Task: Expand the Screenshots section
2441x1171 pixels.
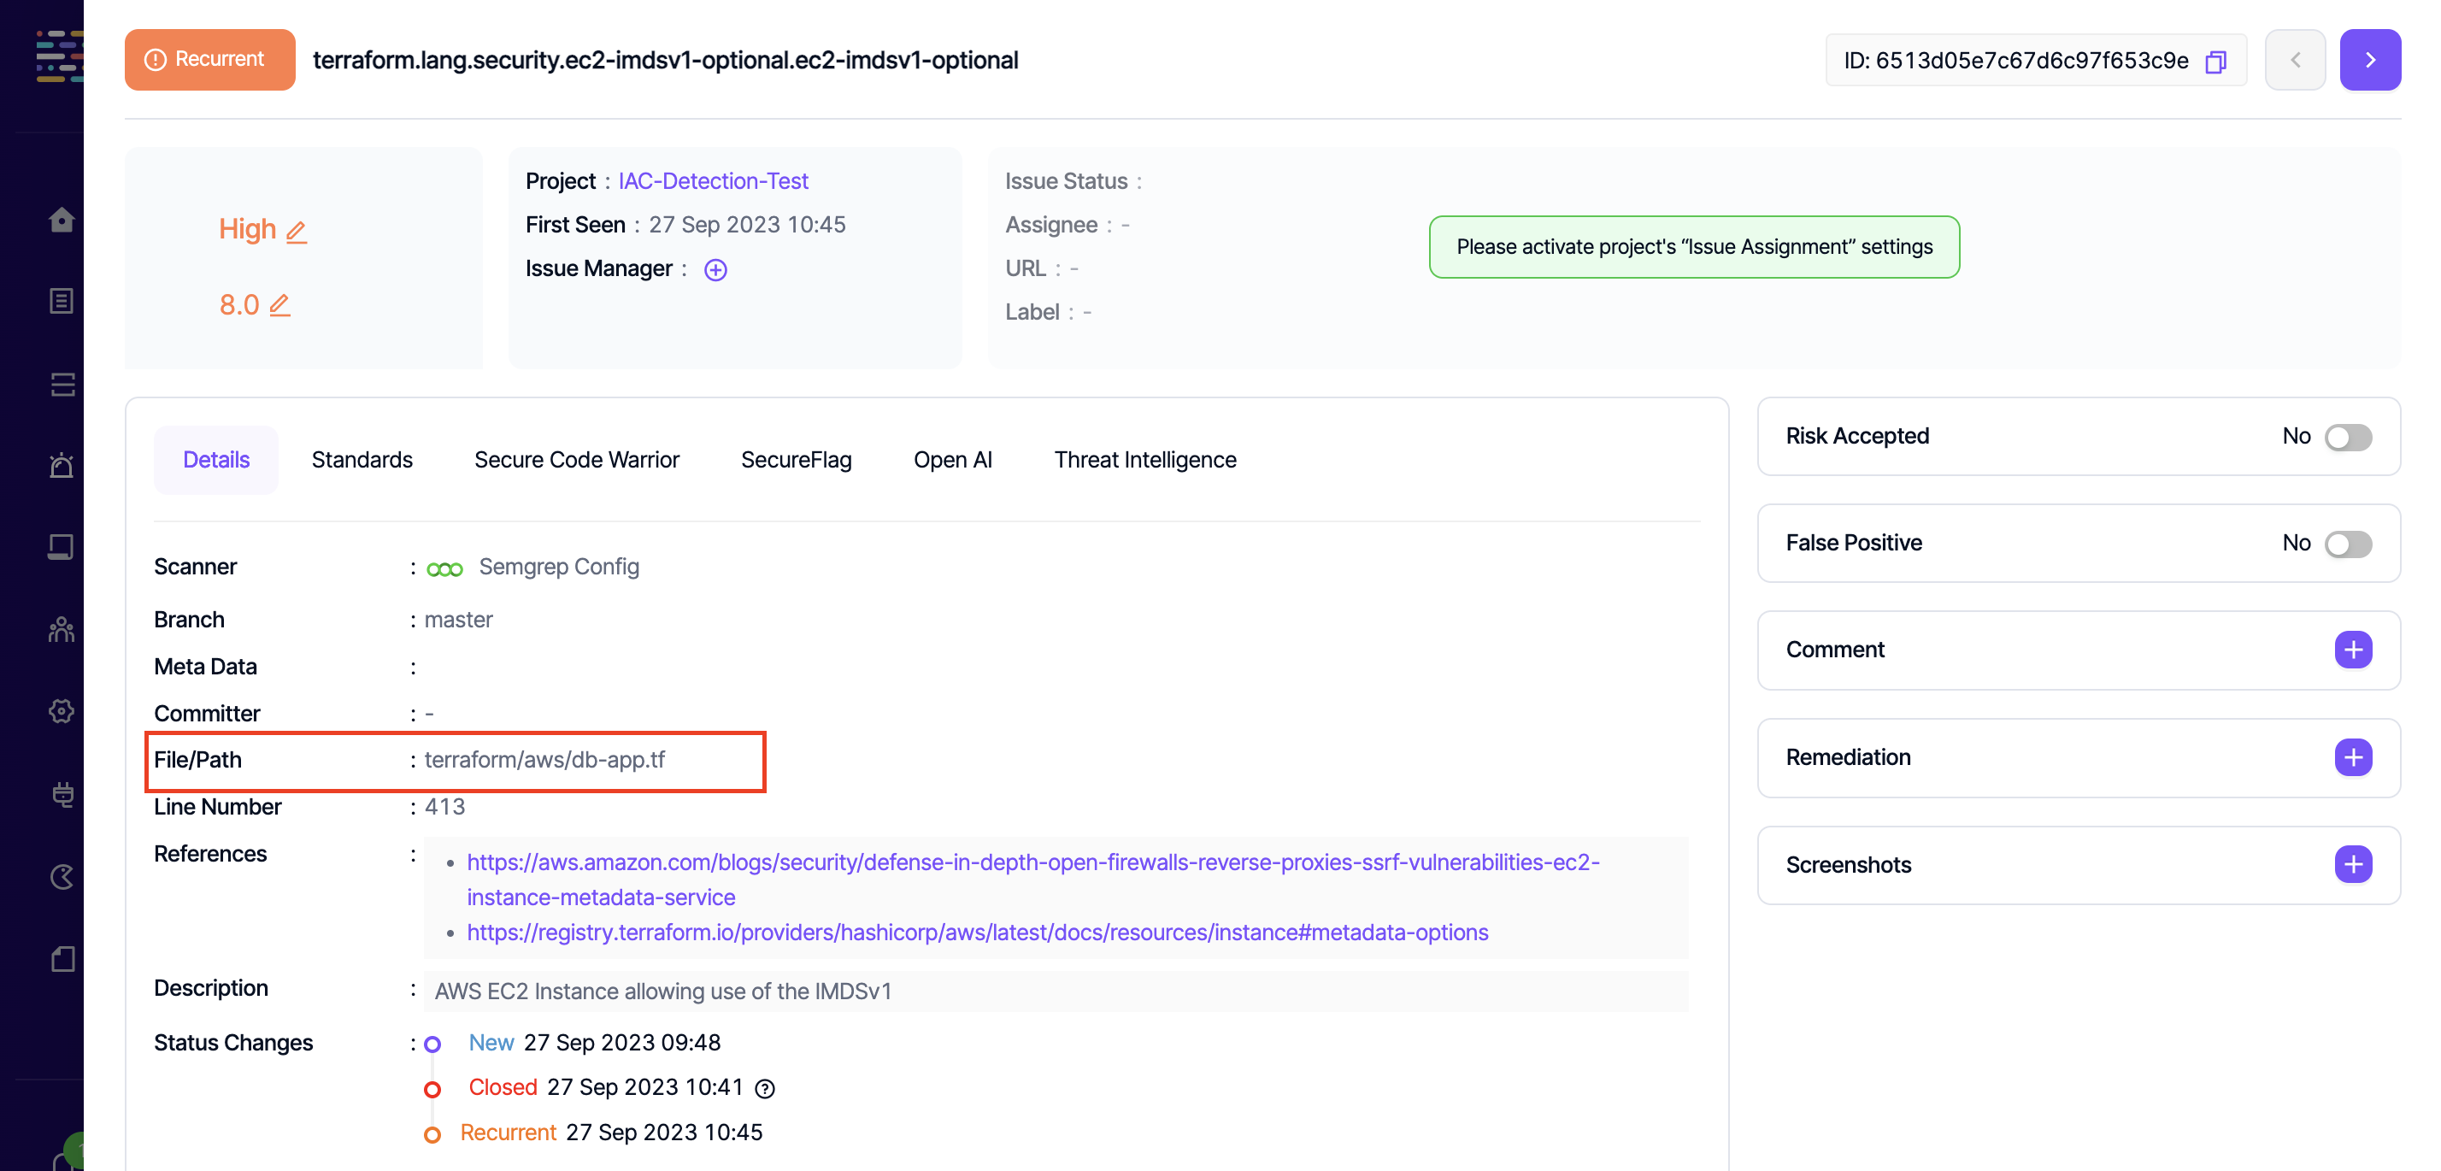Action: tap(2352, 864)
